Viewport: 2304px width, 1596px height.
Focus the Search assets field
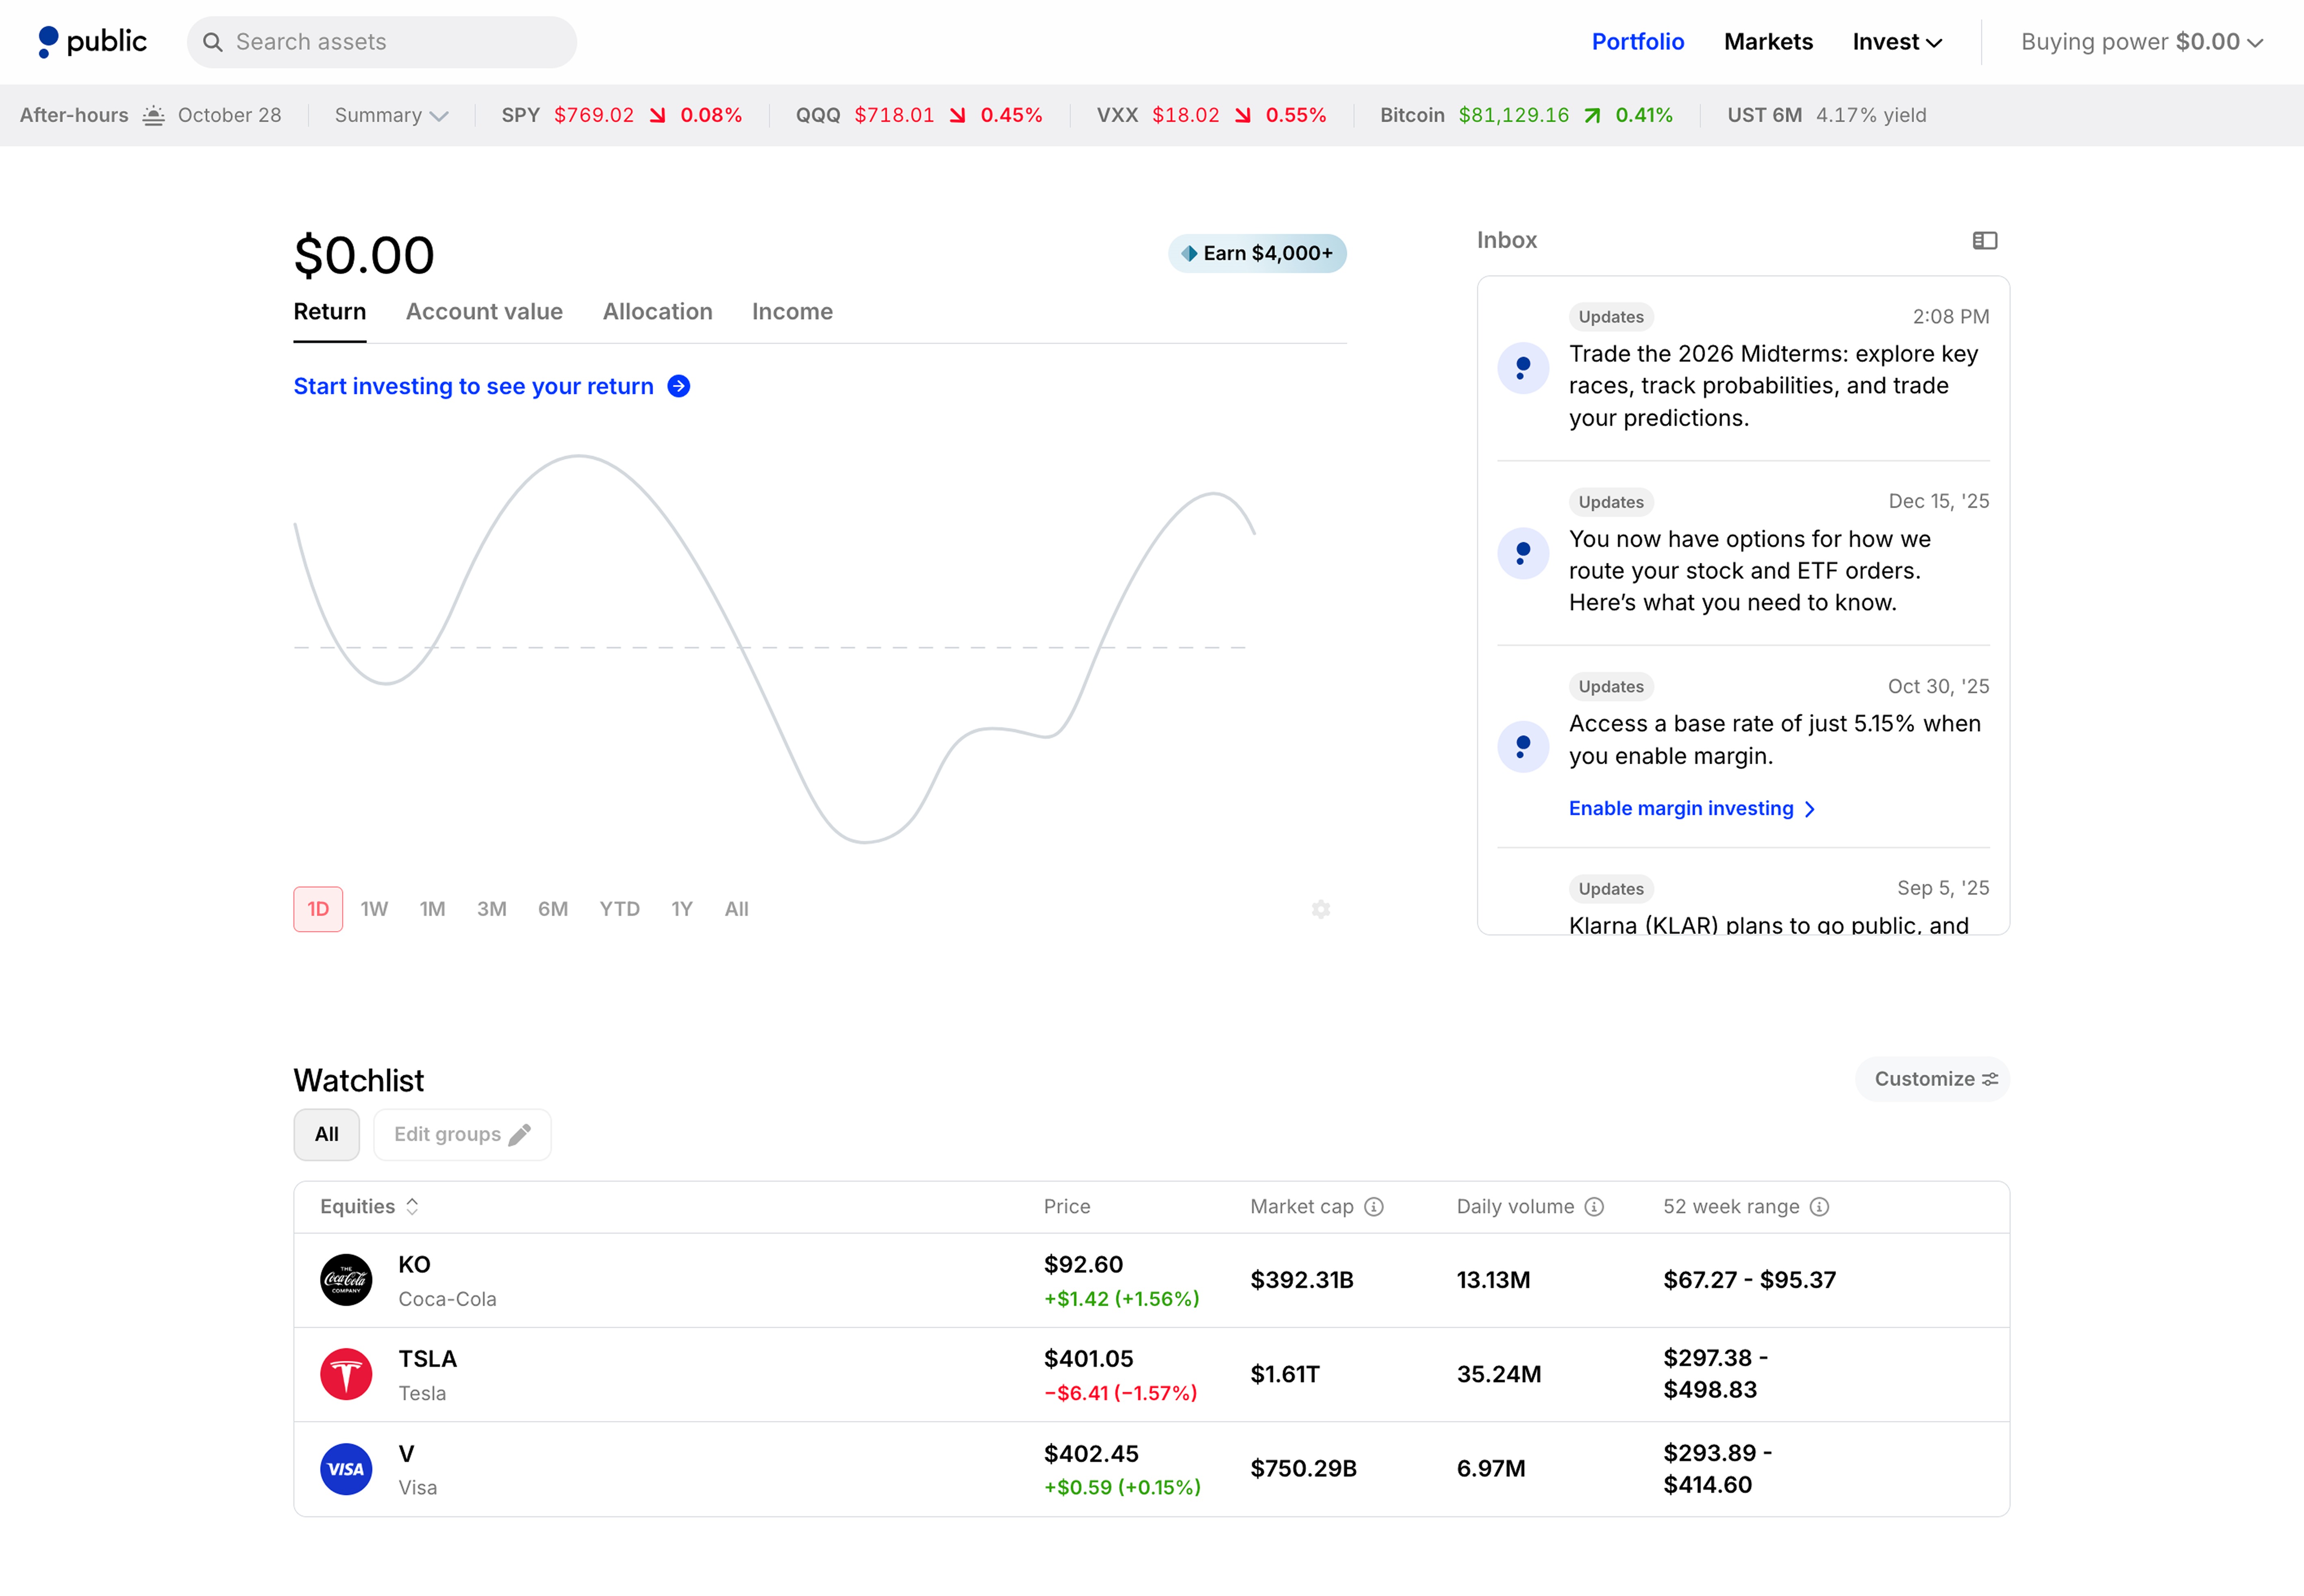pos(381,42)
